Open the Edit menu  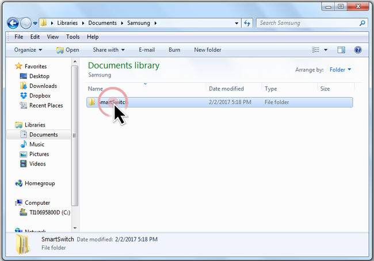coord(35,37)
